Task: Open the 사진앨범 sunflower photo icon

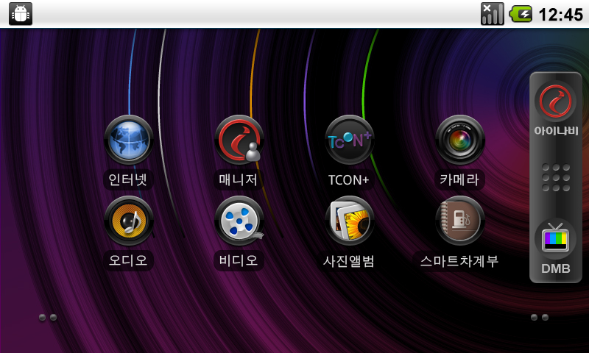Action: pos(349,221)
